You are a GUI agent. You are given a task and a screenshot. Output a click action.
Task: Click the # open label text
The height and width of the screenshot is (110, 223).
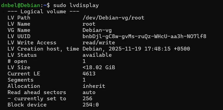17,61
